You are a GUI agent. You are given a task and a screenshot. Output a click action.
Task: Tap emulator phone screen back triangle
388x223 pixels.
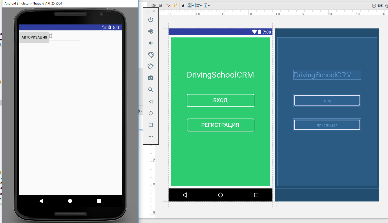pyautogui.click(x=41, y=201)
